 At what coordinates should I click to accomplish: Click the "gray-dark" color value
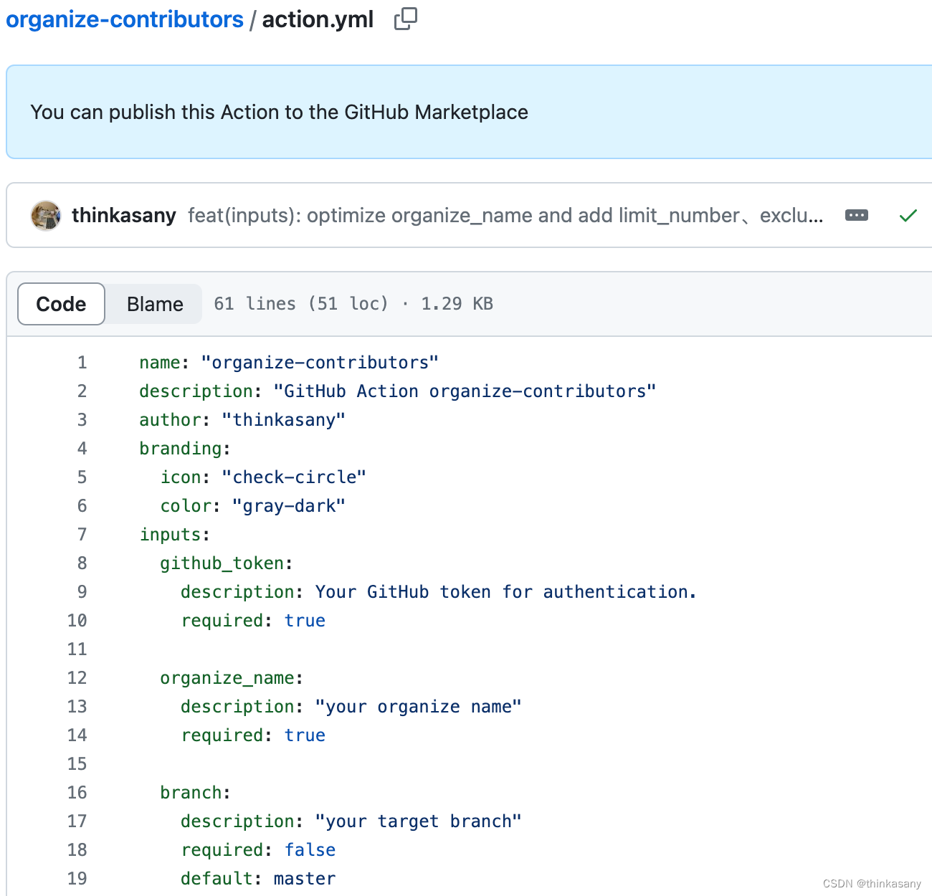click(289, 506)
